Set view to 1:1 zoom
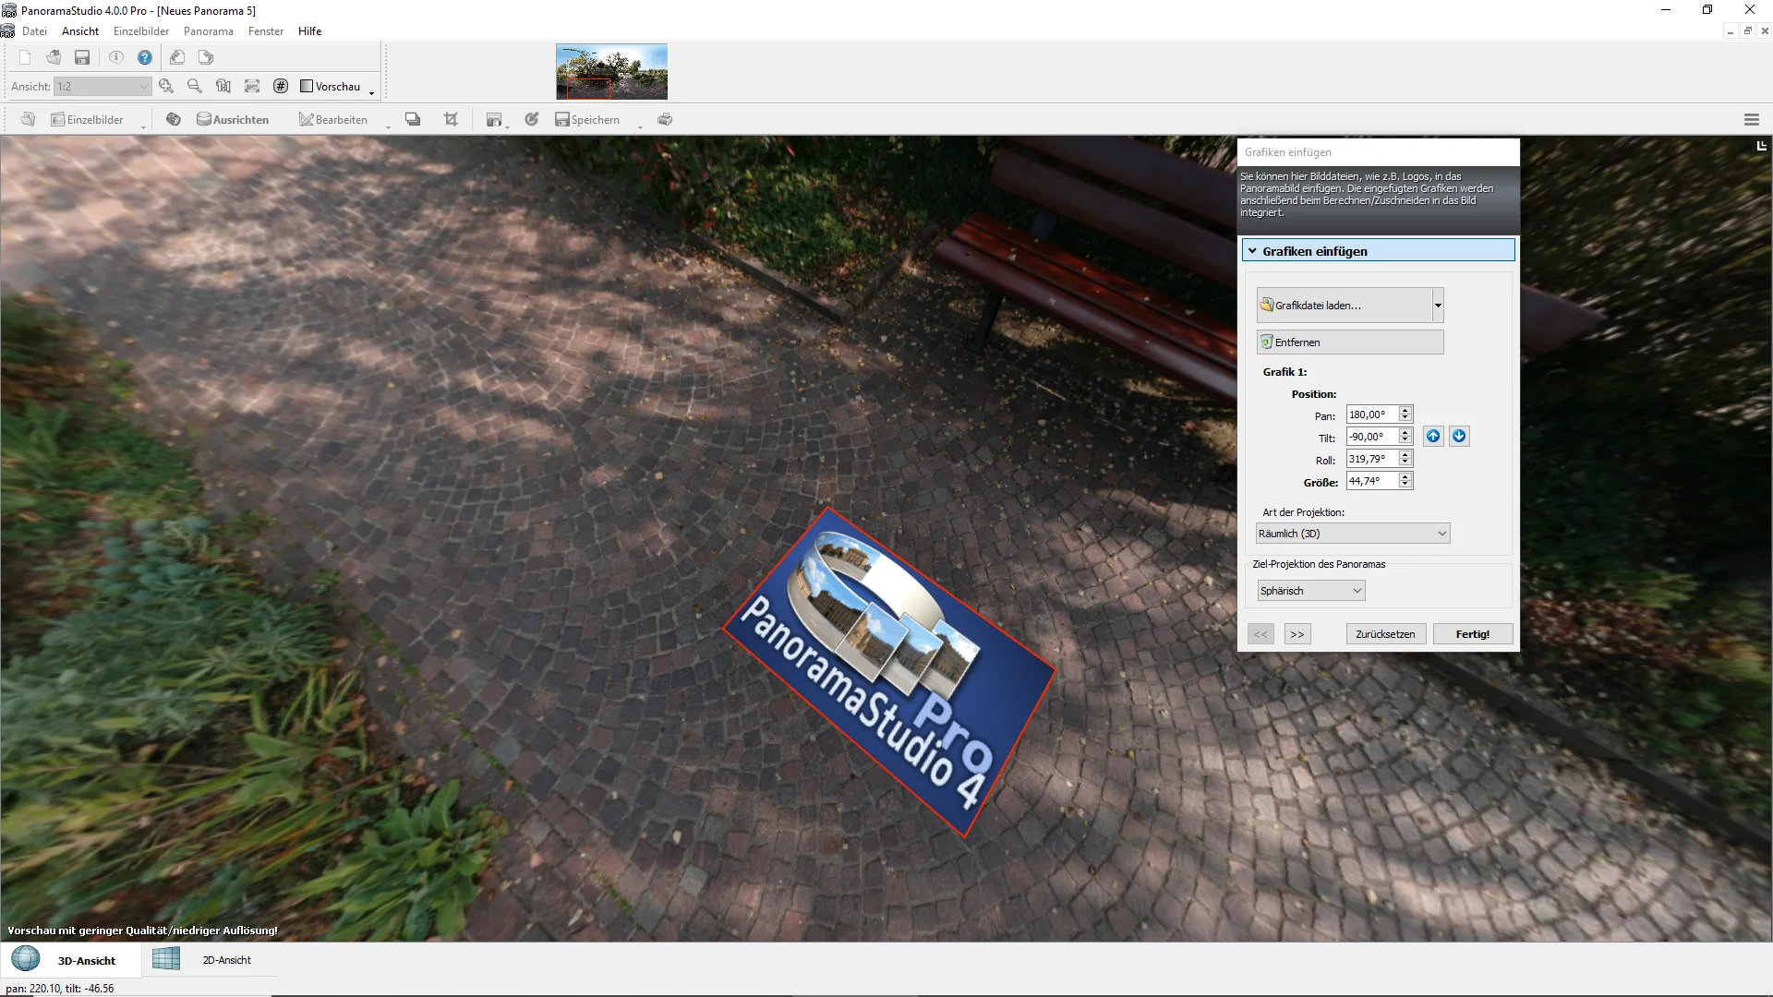Viewport: 1773px width, 997px height. click(x=223, y=86)
